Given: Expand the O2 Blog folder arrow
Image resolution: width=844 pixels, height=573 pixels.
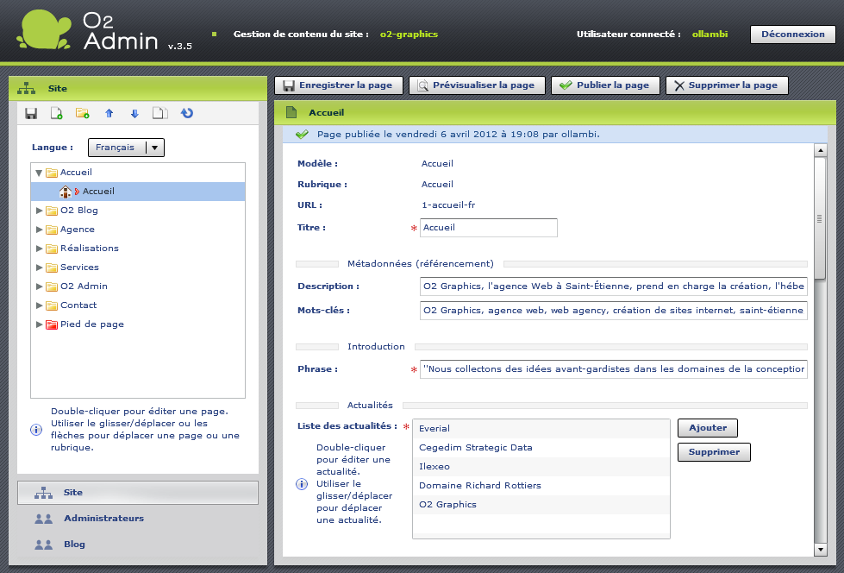Looking at the screenshot, I should tap(39, 211).
